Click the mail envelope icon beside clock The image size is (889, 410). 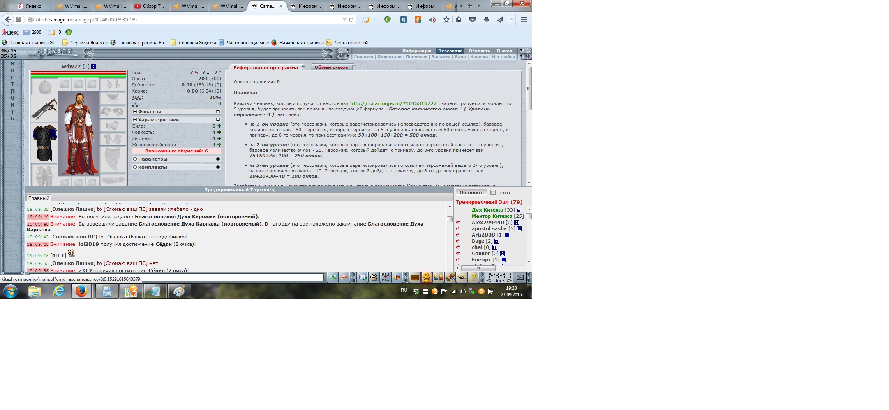click(520, 277)
